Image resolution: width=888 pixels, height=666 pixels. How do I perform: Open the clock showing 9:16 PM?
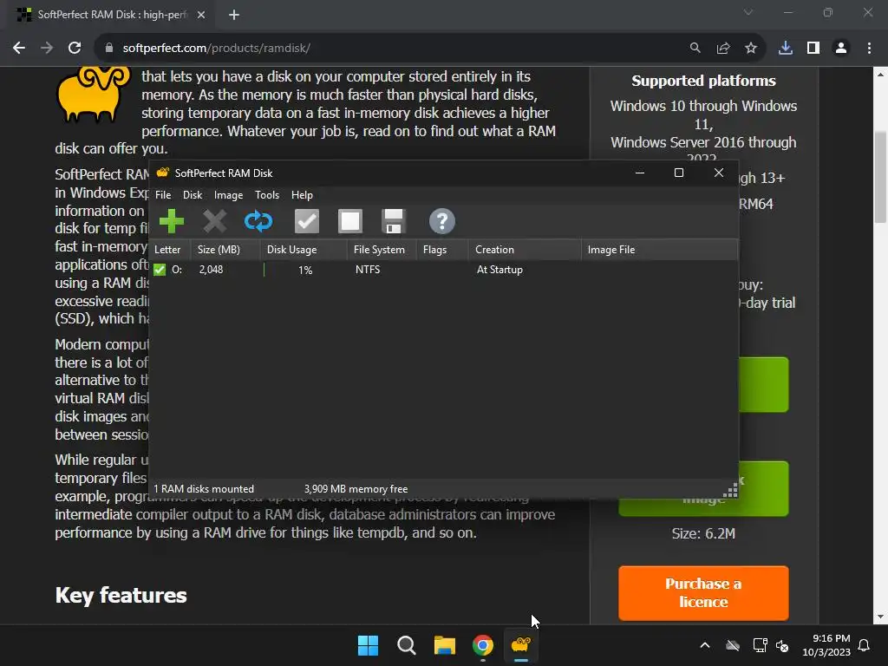coord(826,645)
